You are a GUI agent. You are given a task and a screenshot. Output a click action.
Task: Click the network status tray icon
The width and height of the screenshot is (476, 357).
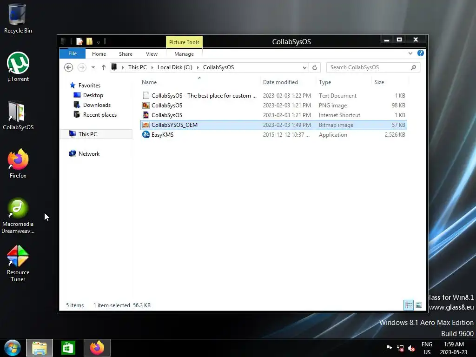pyautogui.click(x=400, y=348)
